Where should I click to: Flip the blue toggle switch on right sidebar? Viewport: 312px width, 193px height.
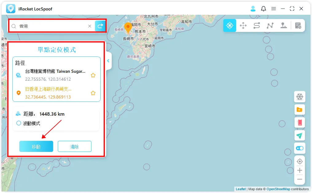299,148
